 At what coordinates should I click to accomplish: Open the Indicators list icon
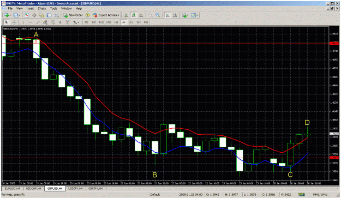(184, 15)
